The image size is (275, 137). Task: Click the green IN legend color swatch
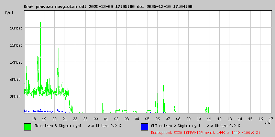28,127
